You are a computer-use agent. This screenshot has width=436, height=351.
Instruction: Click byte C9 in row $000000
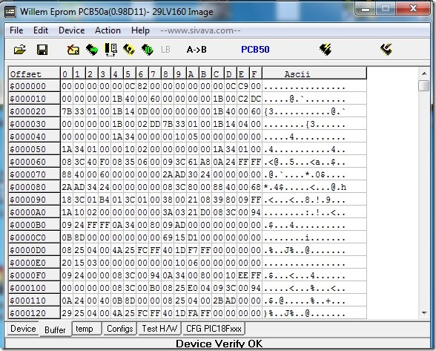click(242, 86)
